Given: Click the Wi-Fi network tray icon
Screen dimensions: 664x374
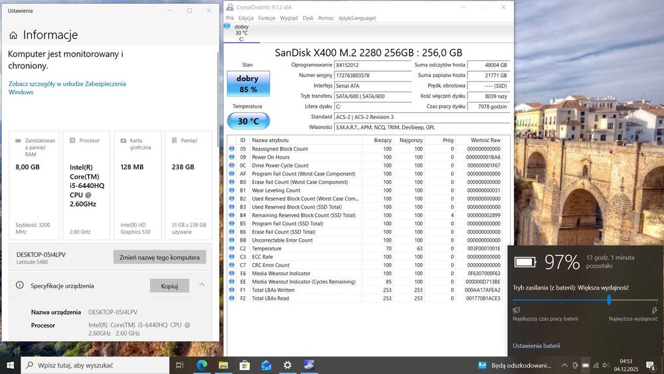Looking at the screenshot, I should coord(596,365).
